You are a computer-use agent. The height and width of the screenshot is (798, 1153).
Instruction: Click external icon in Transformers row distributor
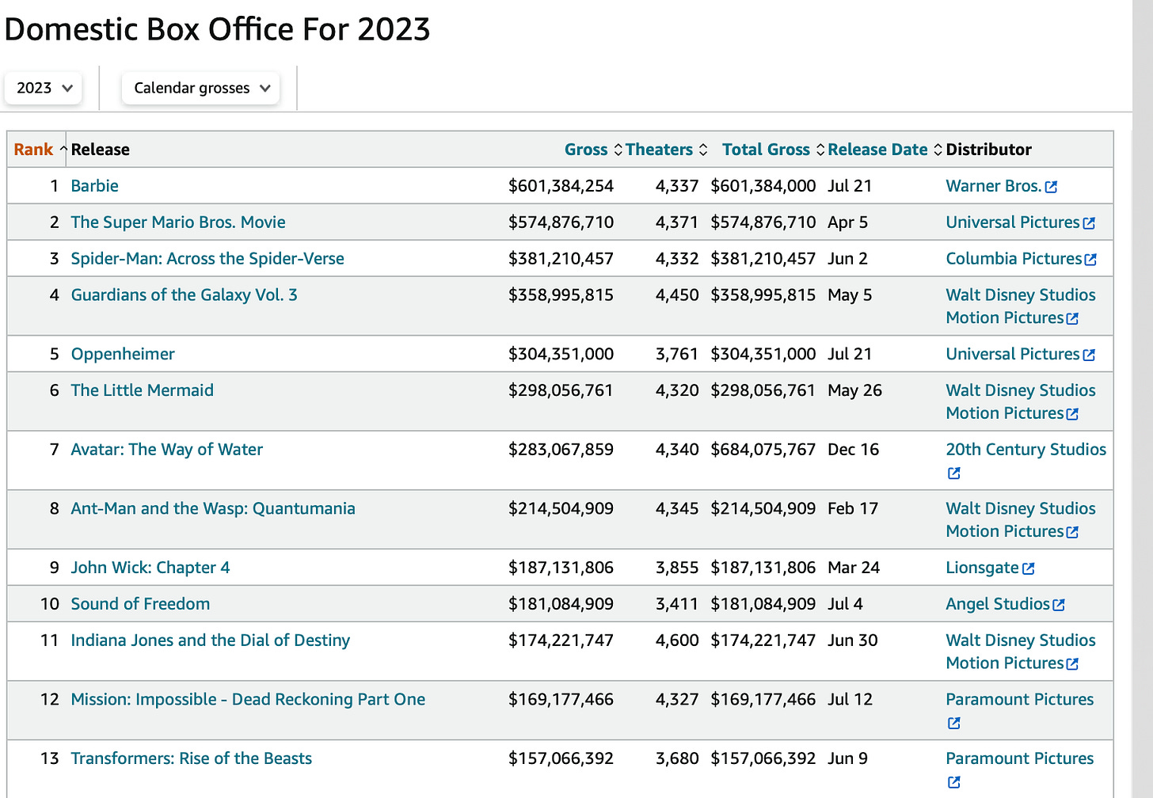click(x=953, y=782)
